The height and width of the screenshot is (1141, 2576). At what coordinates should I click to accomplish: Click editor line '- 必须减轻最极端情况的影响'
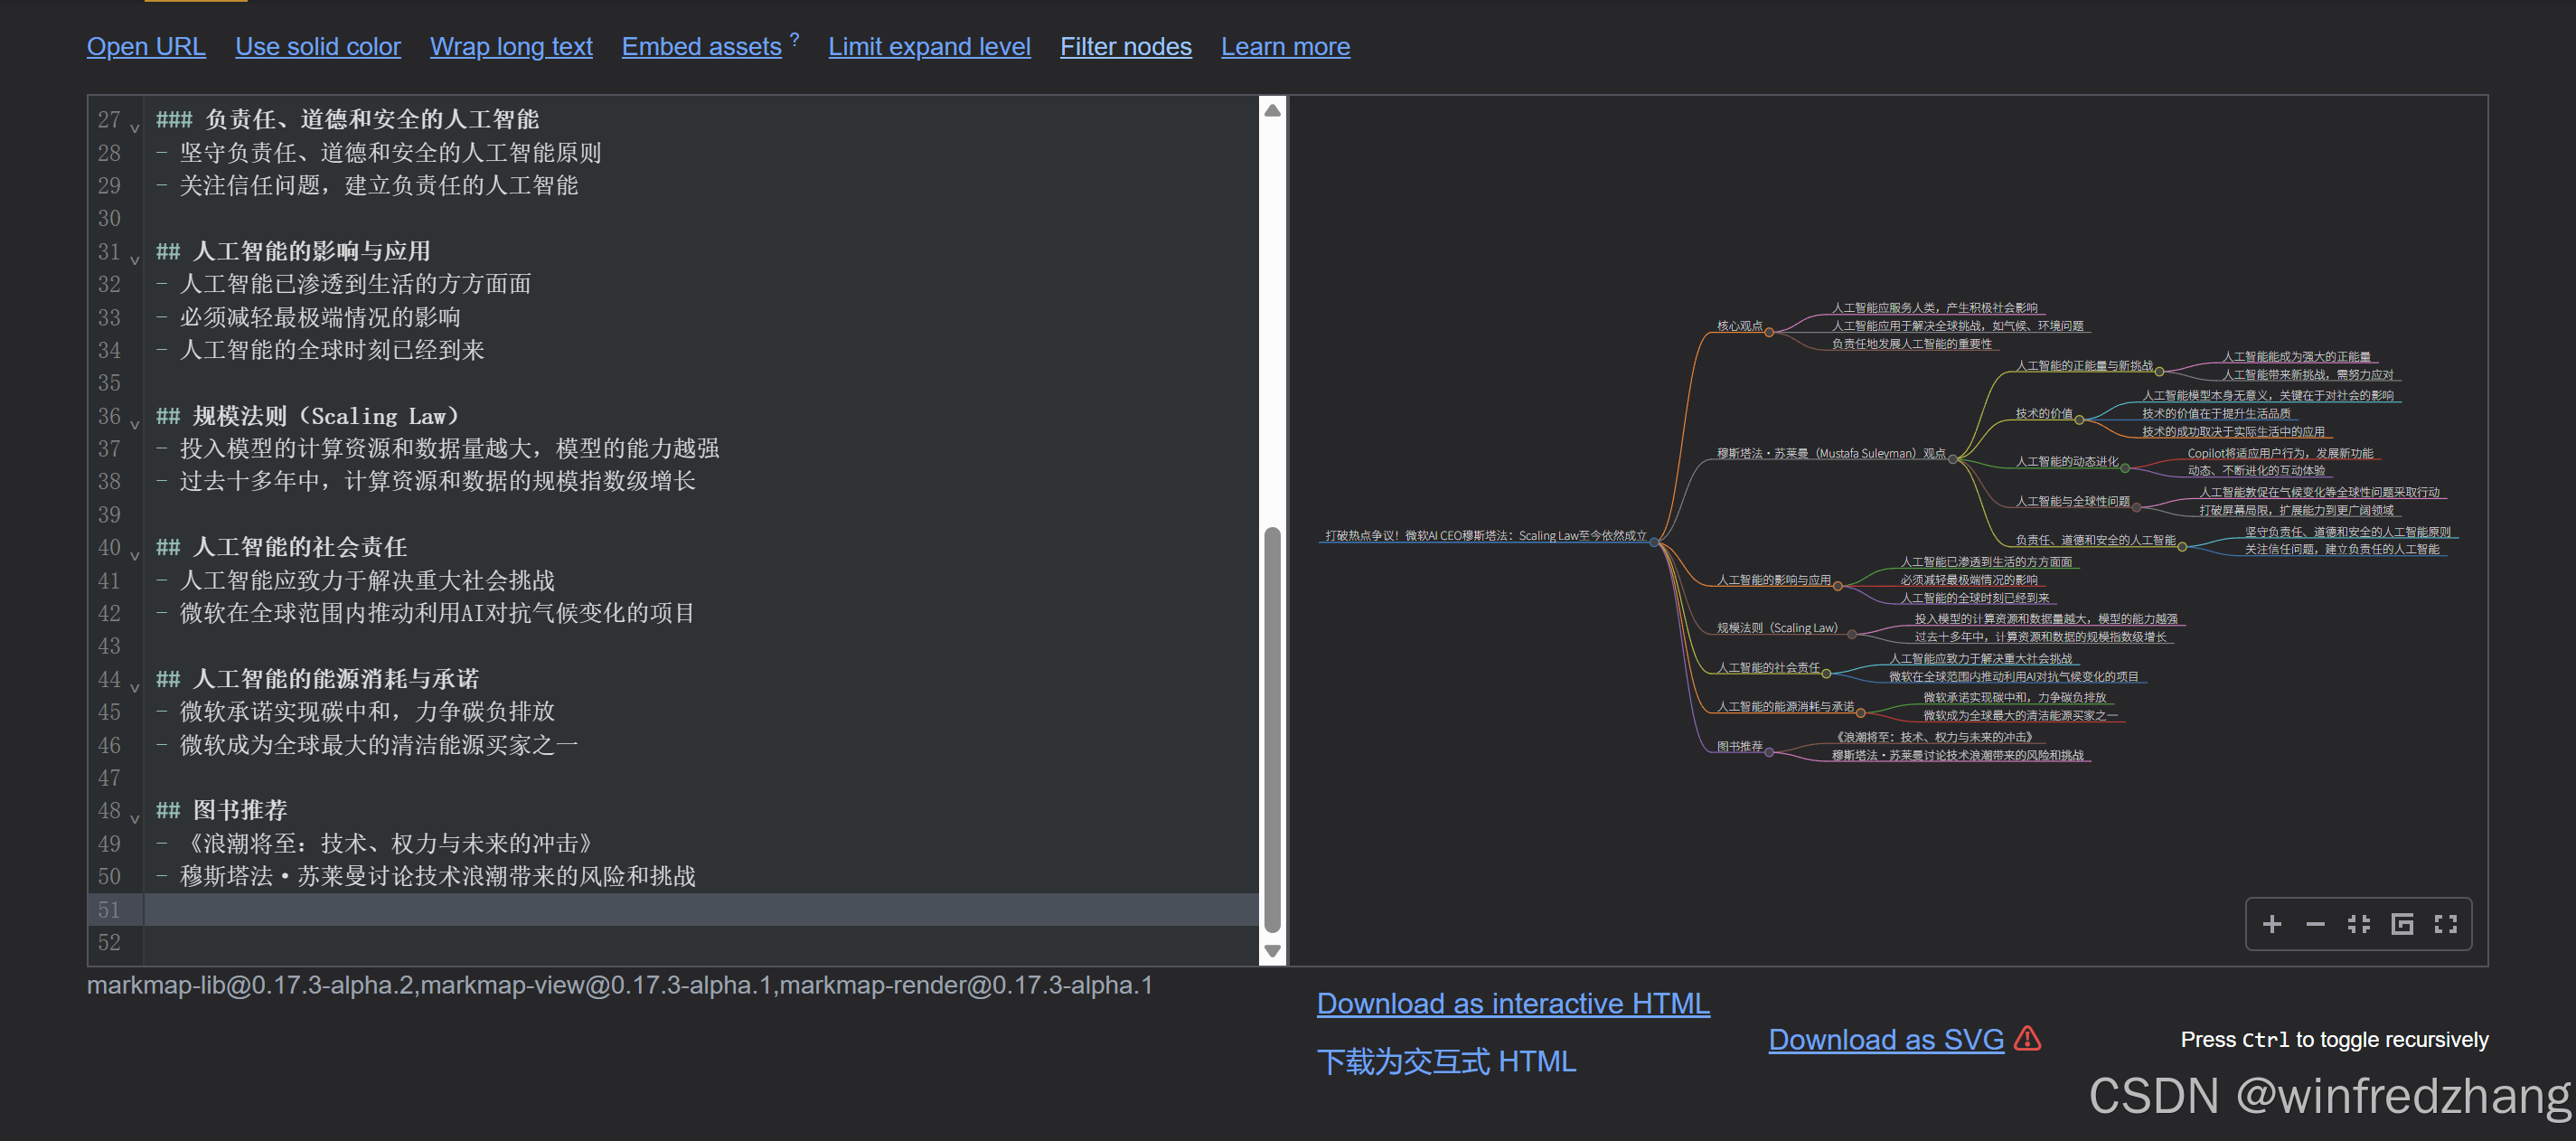click(308, 317)
